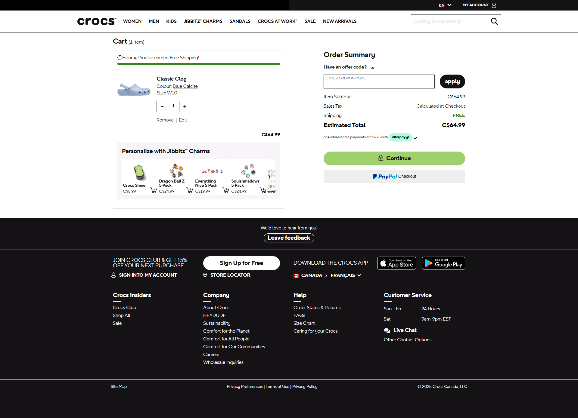
Task: Focus the coupon code field
Action: coord(379,81)
